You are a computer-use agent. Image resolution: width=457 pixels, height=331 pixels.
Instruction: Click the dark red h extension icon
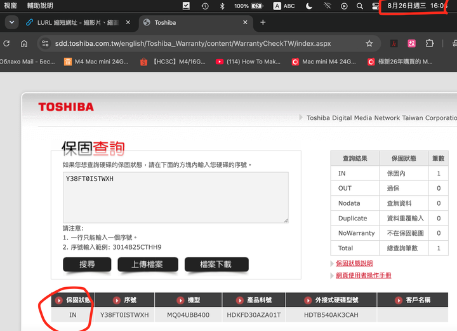point(394,43)
